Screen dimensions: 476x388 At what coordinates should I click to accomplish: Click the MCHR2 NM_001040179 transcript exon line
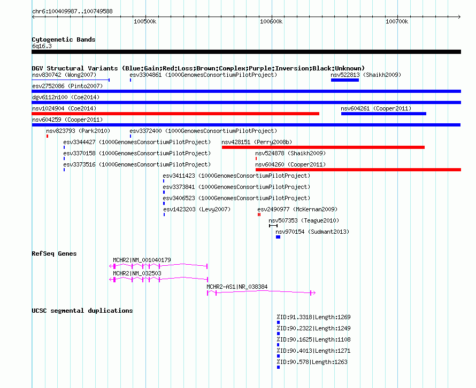(x=158, y=266)
